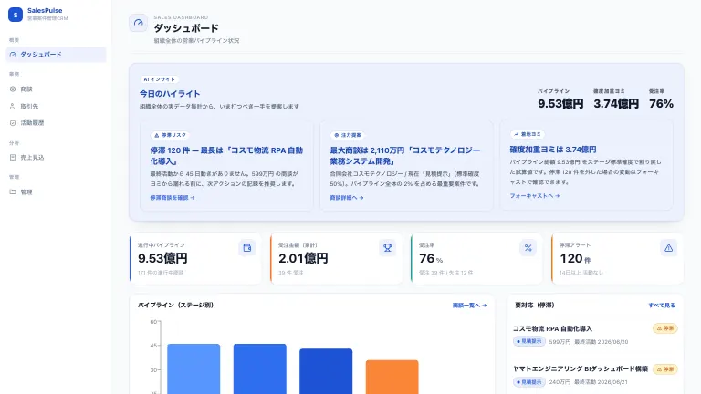Click the percent icon on 受注率 card
Viewport: 701px width, 394px height.
(528, 248)
